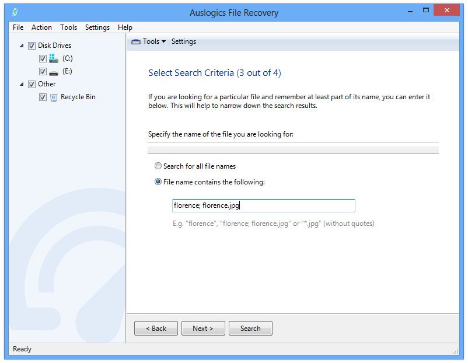The width and height of the screenshot is (468, 363).
Task: Open the Settings menu in menu bar
Action: pos(97,27)
